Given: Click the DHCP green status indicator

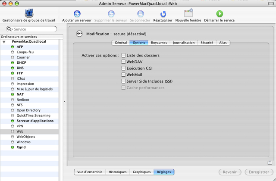Looking at the screenshot, I should click(x=13, y=62).
